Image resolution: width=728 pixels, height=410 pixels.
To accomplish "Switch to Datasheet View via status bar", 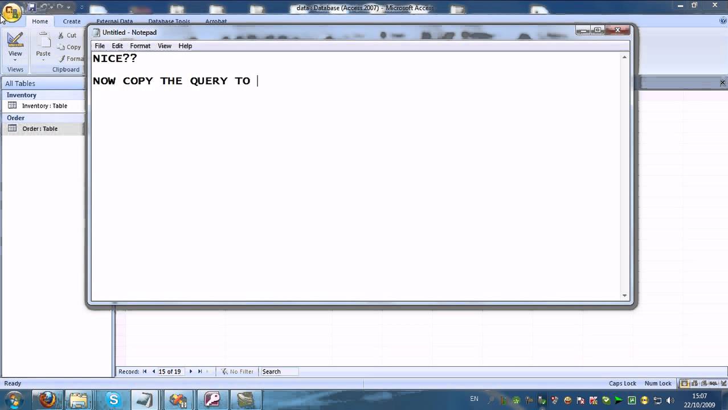I will (685, 383).
